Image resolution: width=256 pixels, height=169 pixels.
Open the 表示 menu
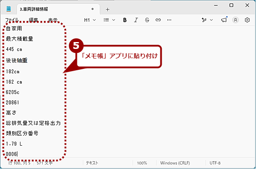(x=53, y=20)
